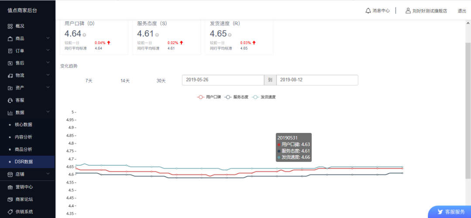Click the 用户口碑 (D) card title
The width and height of the screenshot is (471, 218).
point(80,23)
